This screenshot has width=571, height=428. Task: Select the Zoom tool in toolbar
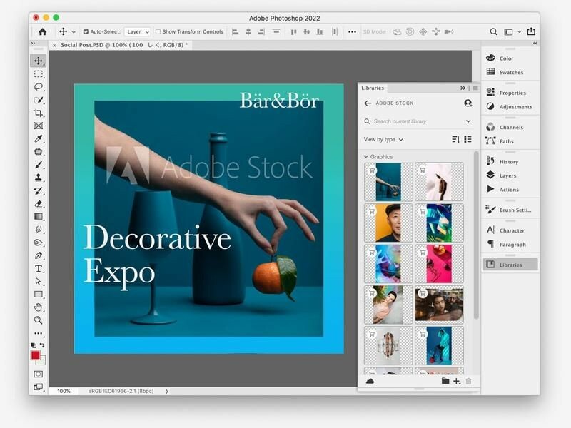(39, 320)
